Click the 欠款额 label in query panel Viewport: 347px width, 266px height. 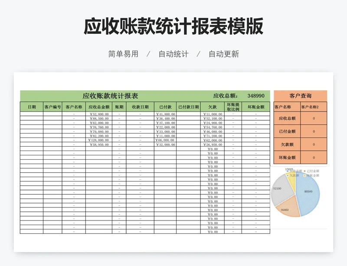tap(287, 144)
